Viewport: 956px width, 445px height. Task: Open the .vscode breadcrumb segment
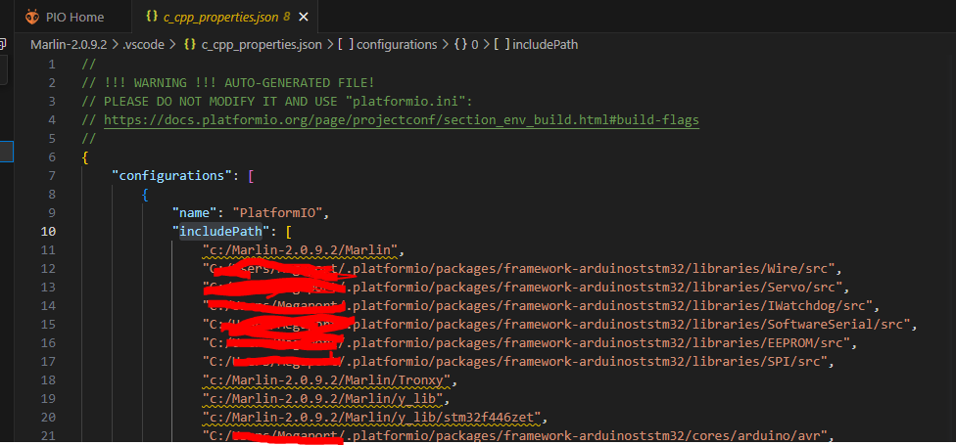(143, 44)
